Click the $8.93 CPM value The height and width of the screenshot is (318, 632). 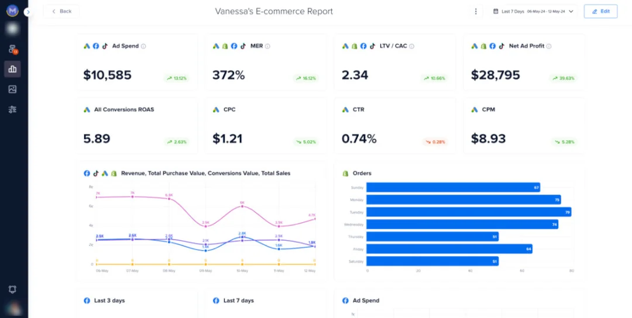[x=488, y=139]
